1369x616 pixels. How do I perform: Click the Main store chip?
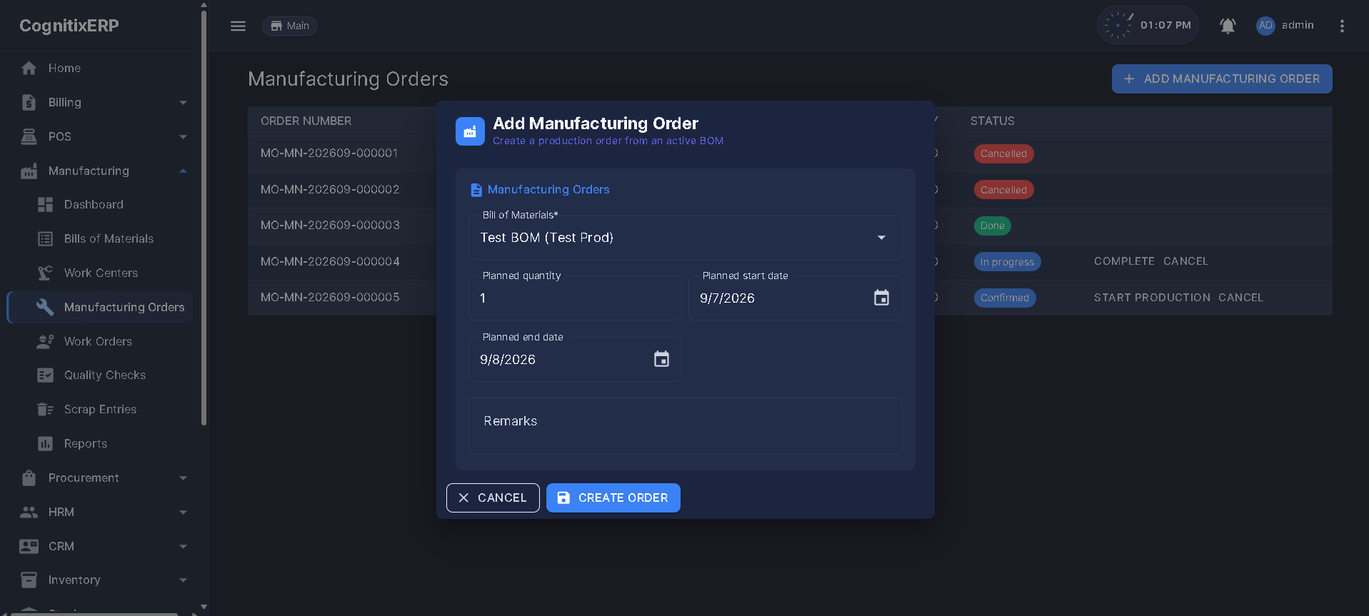click(x=289, y=26)
